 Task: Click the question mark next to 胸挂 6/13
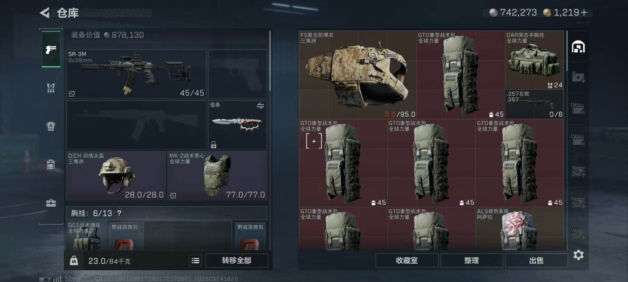tap(119, 213)
